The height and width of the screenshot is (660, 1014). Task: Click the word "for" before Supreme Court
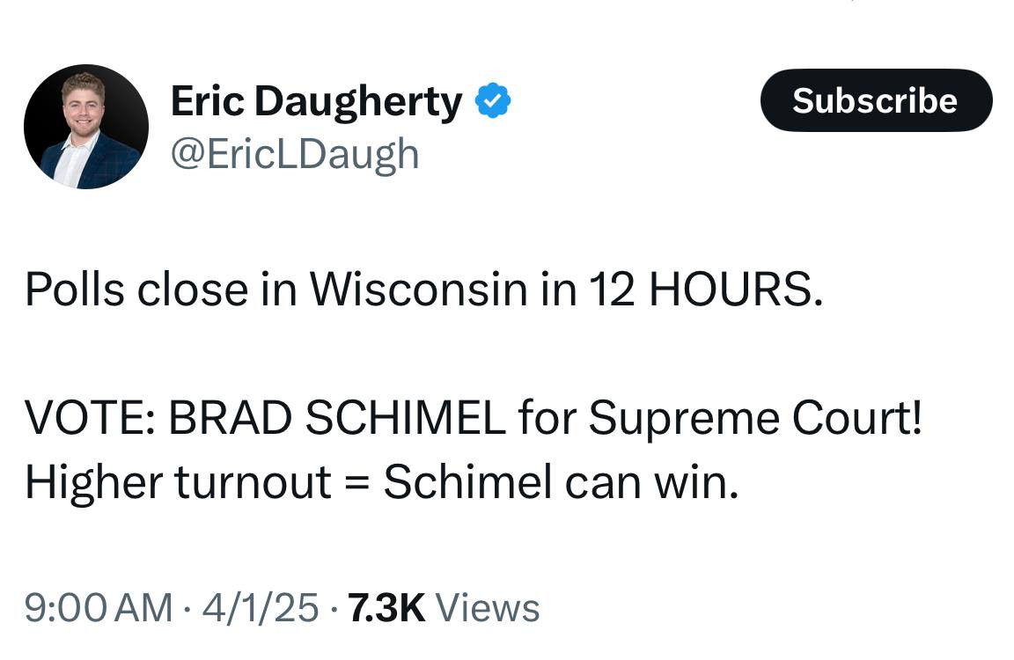click(x=547, y=418)
